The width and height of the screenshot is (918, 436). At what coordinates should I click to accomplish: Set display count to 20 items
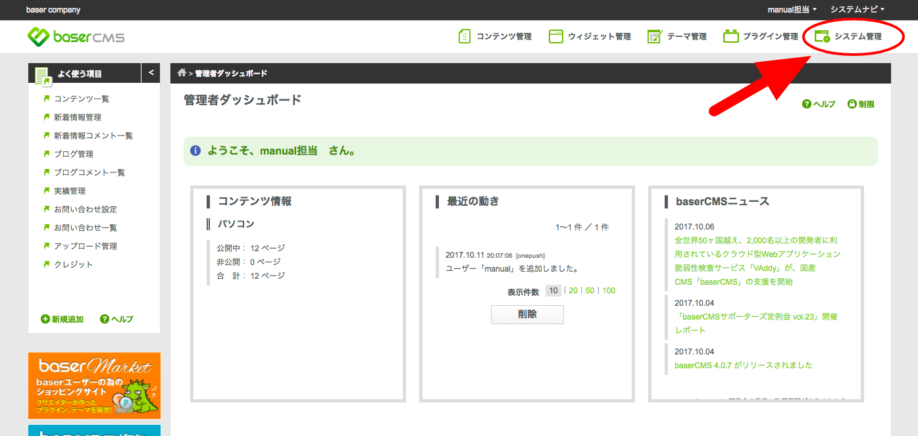(573, 291)
